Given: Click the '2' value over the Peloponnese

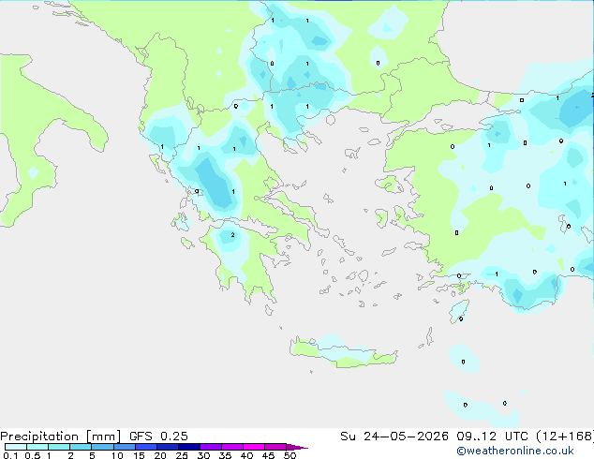Looking at the screenshot, I should pyautogui.click(x=232, y=235).
